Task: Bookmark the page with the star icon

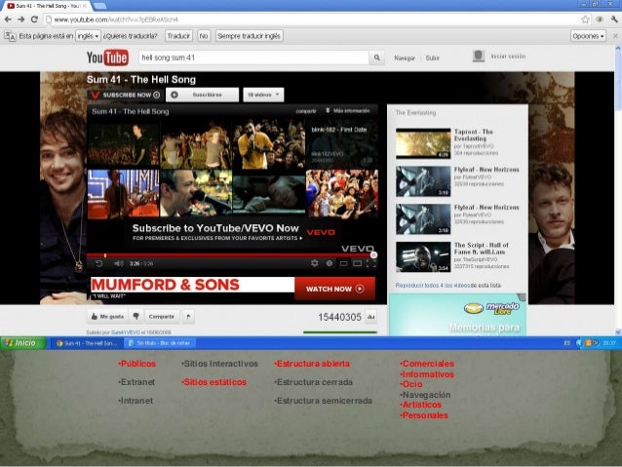Action: pyautogui.click(x=585, y=19)
